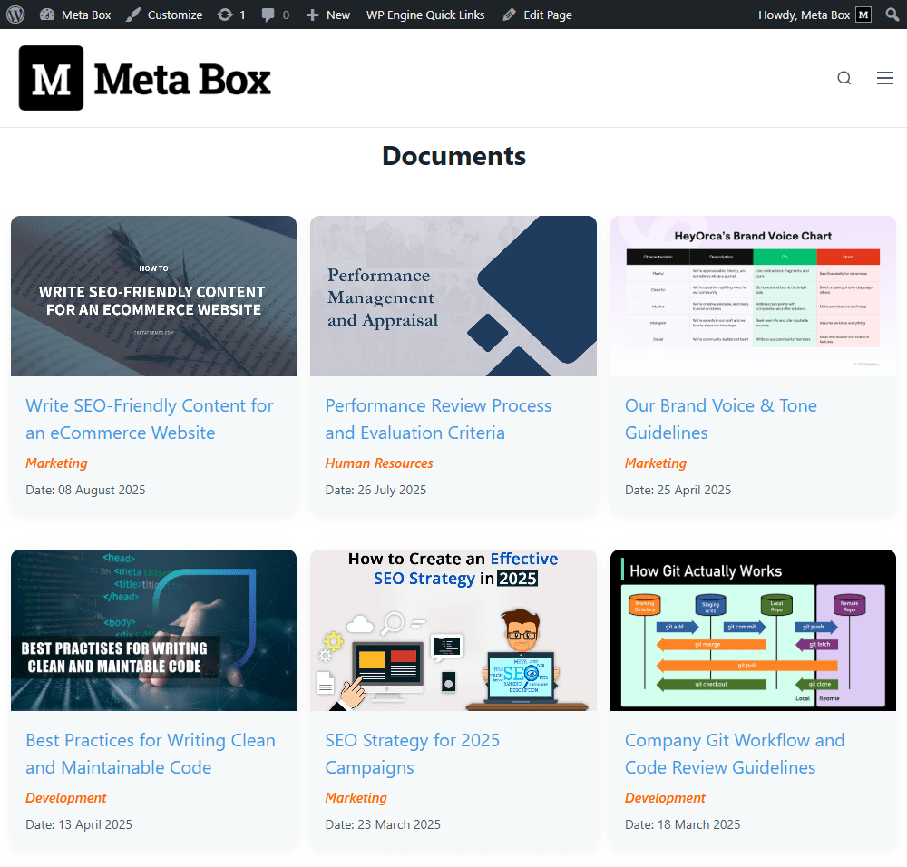Click the user avatar in admin bar
This screenshot has width=907, height=867.
point(863,15)
